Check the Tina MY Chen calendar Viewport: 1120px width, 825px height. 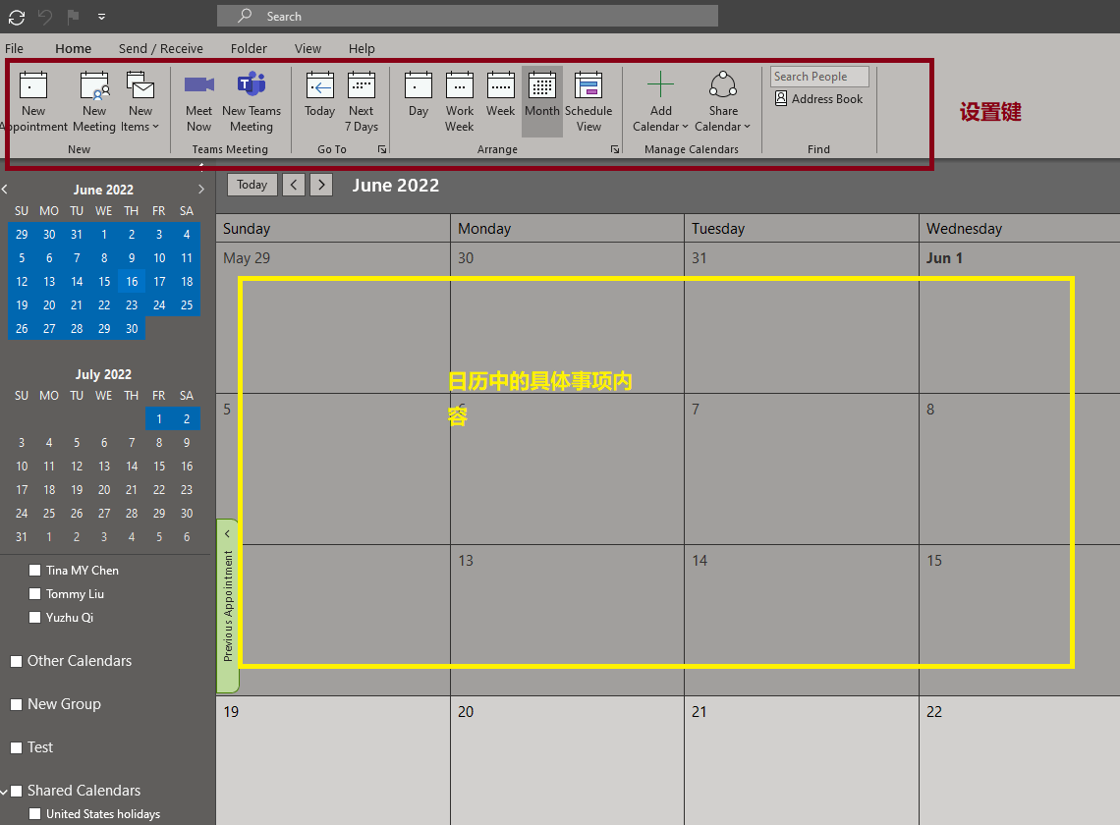(x=34, y=570)
